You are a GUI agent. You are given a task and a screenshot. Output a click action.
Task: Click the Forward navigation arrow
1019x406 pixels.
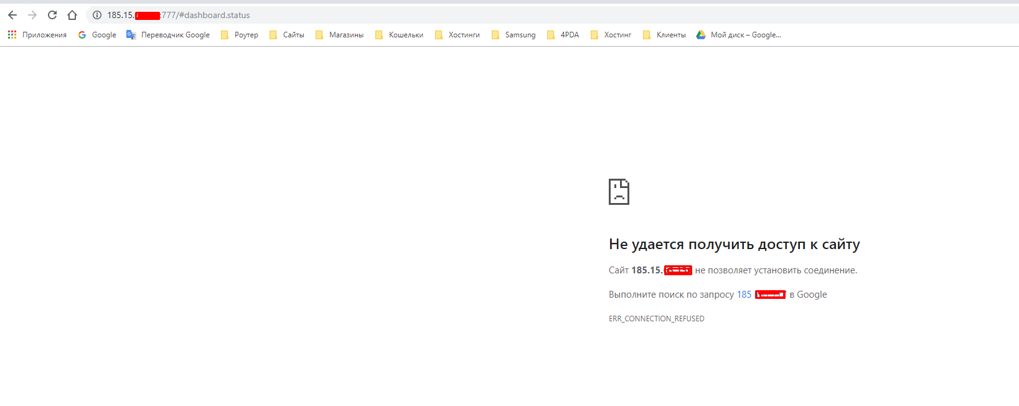click(32, 15)
